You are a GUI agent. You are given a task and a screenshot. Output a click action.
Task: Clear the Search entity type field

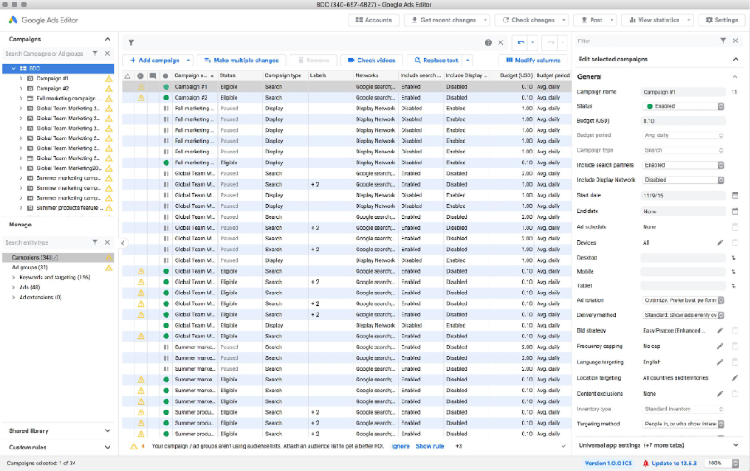click(x=107, y=242)
